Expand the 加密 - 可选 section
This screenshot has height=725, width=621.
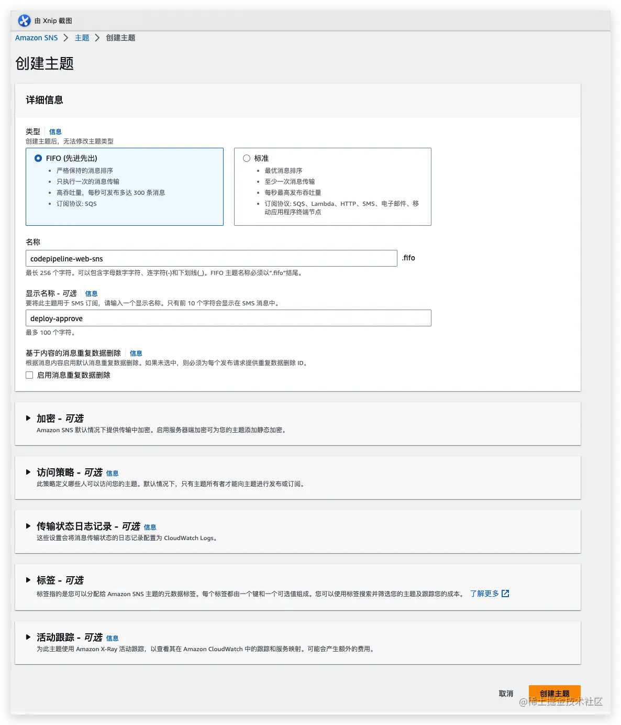[28, 418]
